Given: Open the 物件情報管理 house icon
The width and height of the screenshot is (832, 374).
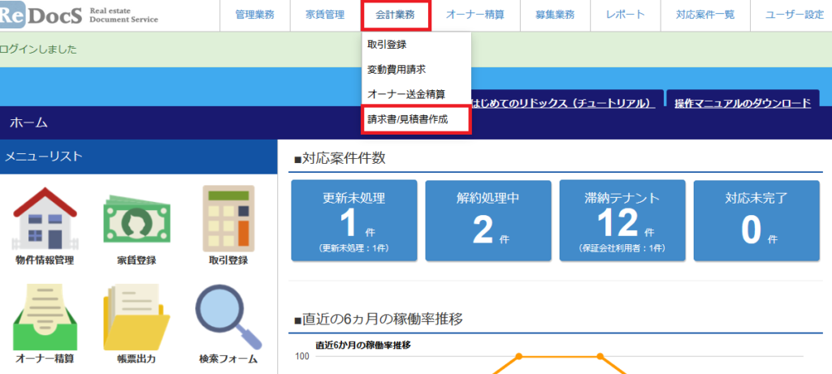Looking at the screenshot, I should pos(45,217).
